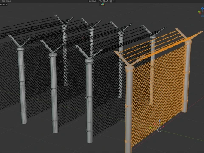Click the red X axis on navigation gizmo
Image resolution: width=204 pixels, height=153 pixels.
200,14
